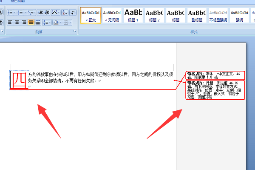Apply distributed alignment
The height and width of the screenshot is (170, 255).
[x=38, y=22]
